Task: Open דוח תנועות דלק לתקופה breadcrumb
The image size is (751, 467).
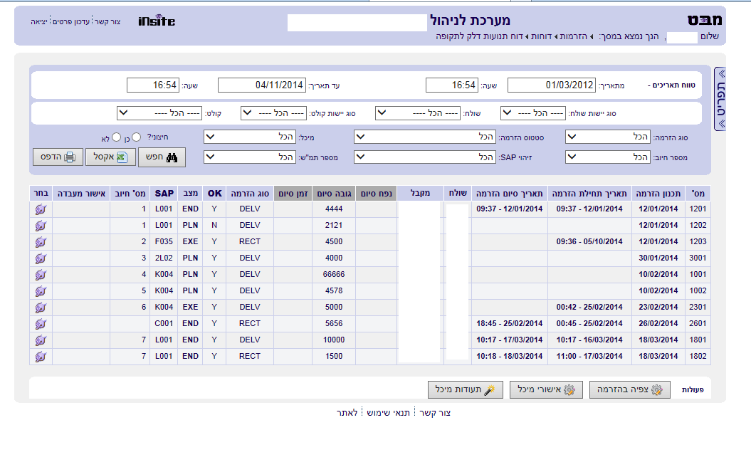Action: 480,36
